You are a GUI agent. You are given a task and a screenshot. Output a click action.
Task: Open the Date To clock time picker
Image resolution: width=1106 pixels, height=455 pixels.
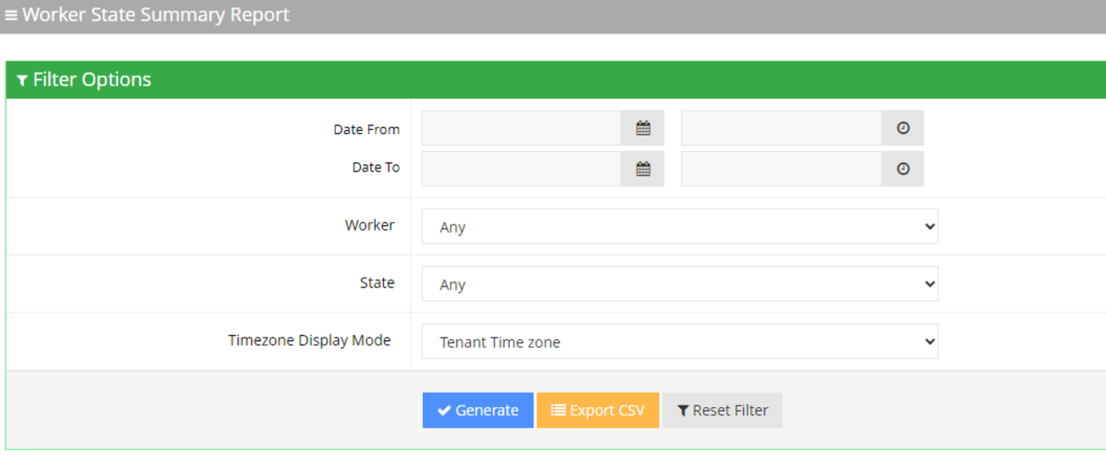pyautogui.click(x=903, y=168)
